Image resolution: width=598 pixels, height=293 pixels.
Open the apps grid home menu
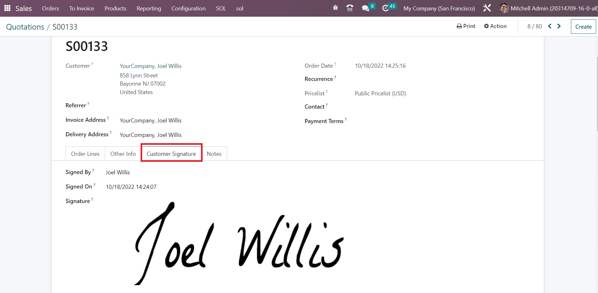pos(7,8)
